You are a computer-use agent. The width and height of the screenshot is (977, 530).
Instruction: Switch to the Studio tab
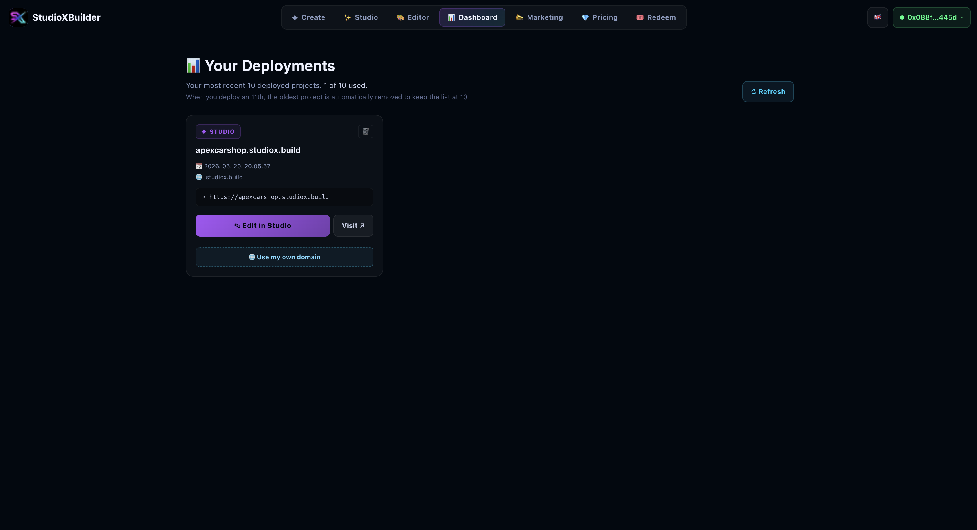[x=361, y=17]
